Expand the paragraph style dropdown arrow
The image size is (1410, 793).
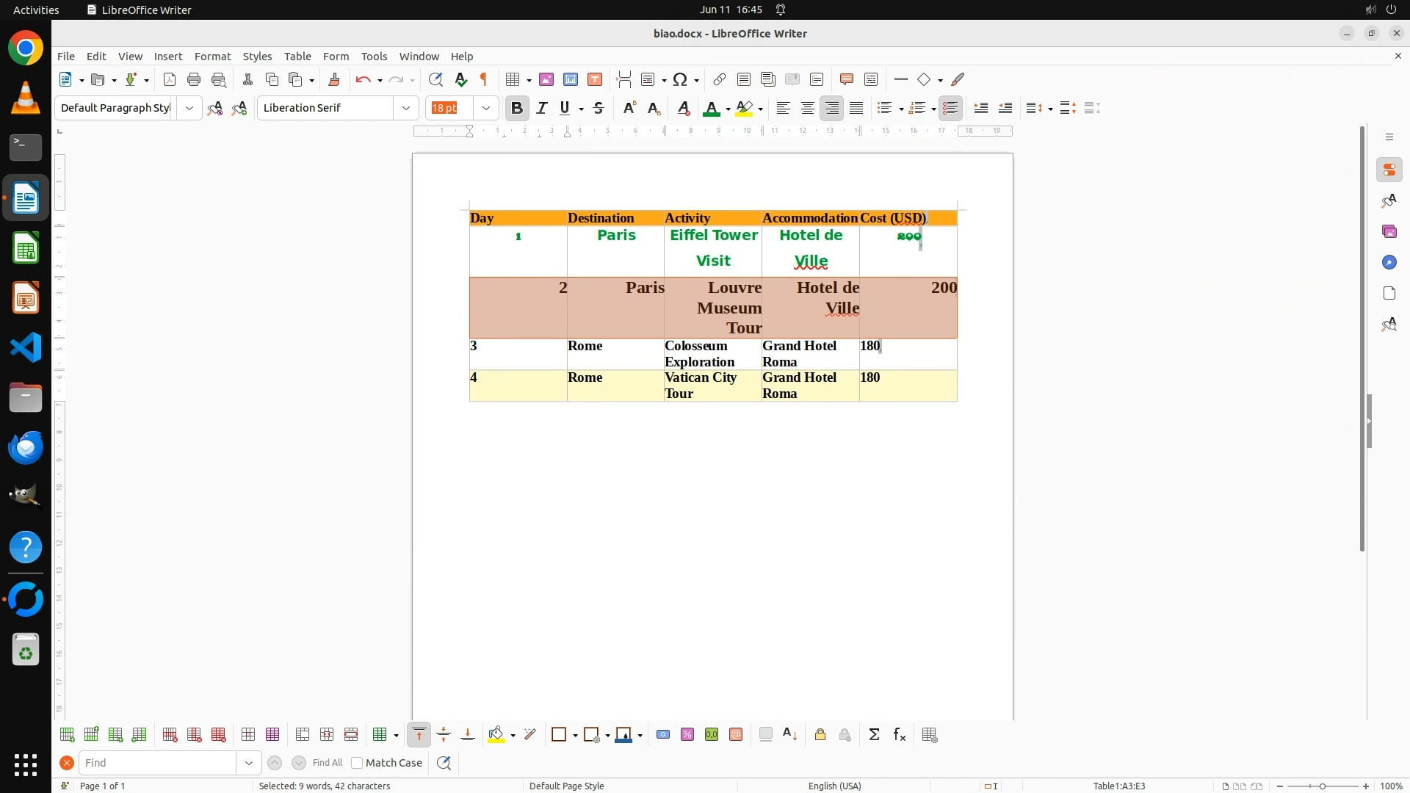[189, 108]
